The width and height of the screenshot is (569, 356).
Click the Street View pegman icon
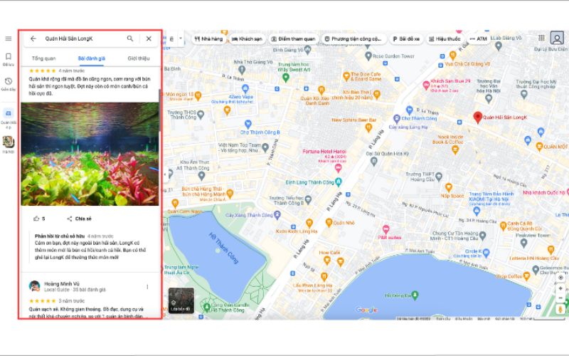(x=560, y=309)
